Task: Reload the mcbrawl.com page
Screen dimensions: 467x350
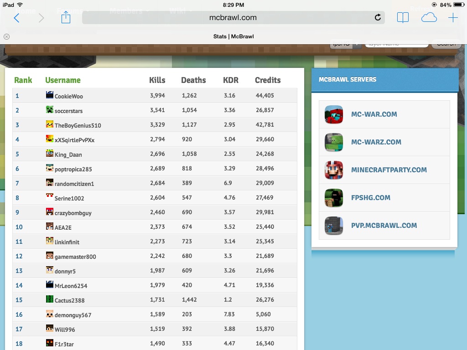Action: [x=378, y=18]
